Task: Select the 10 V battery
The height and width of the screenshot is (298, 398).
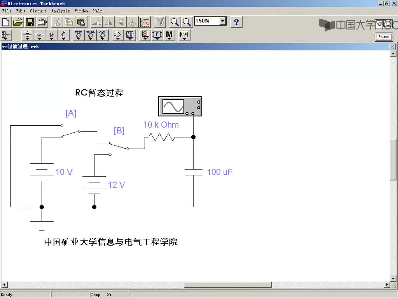Action: pos(42,172)
